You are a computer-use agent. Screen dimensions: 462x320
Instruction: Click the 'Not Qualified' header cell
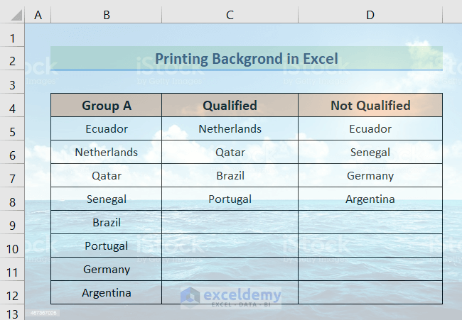click(x=370, y=106)
